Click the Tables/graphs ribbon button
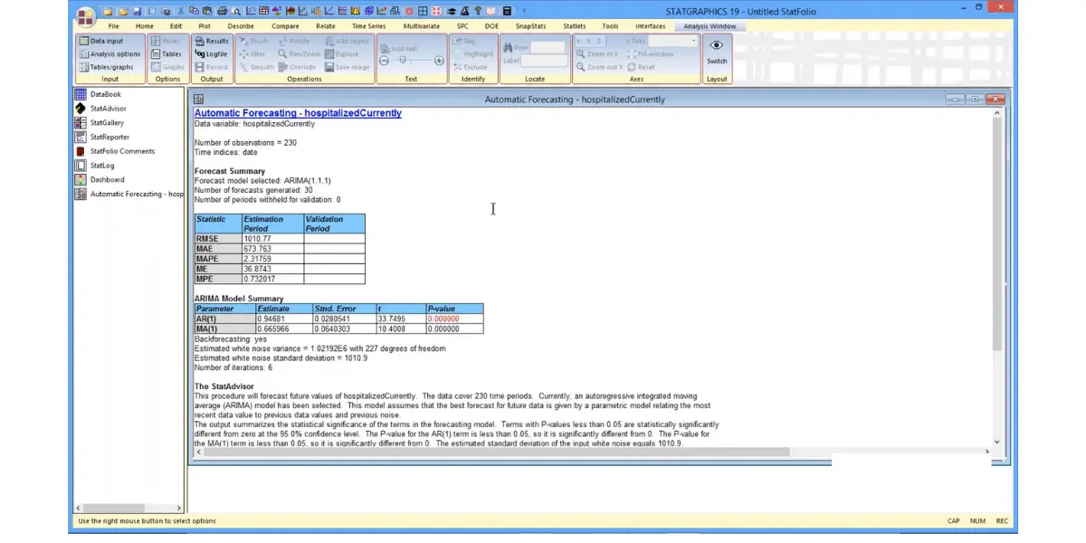Screen dimensions: 1086x543 [106, 67]
